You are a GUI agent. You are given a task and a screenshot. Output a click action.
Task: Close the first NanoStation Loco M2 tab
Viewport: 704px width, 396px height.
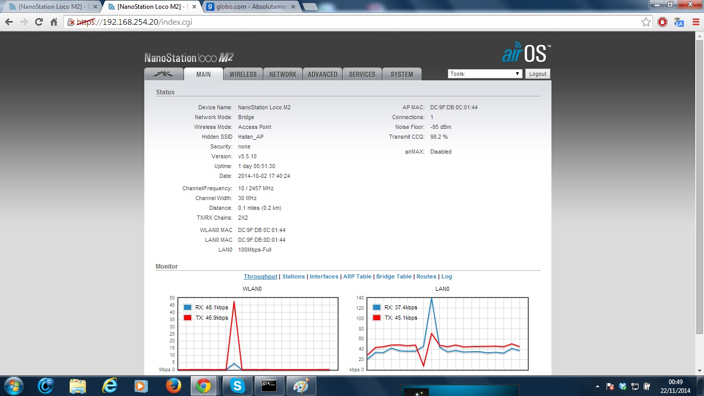pos(95,7)
